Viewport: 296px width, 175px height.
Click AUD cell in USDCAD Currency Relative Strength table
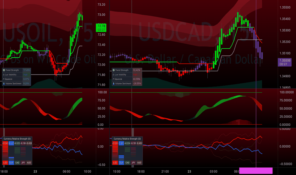[139, 163]
